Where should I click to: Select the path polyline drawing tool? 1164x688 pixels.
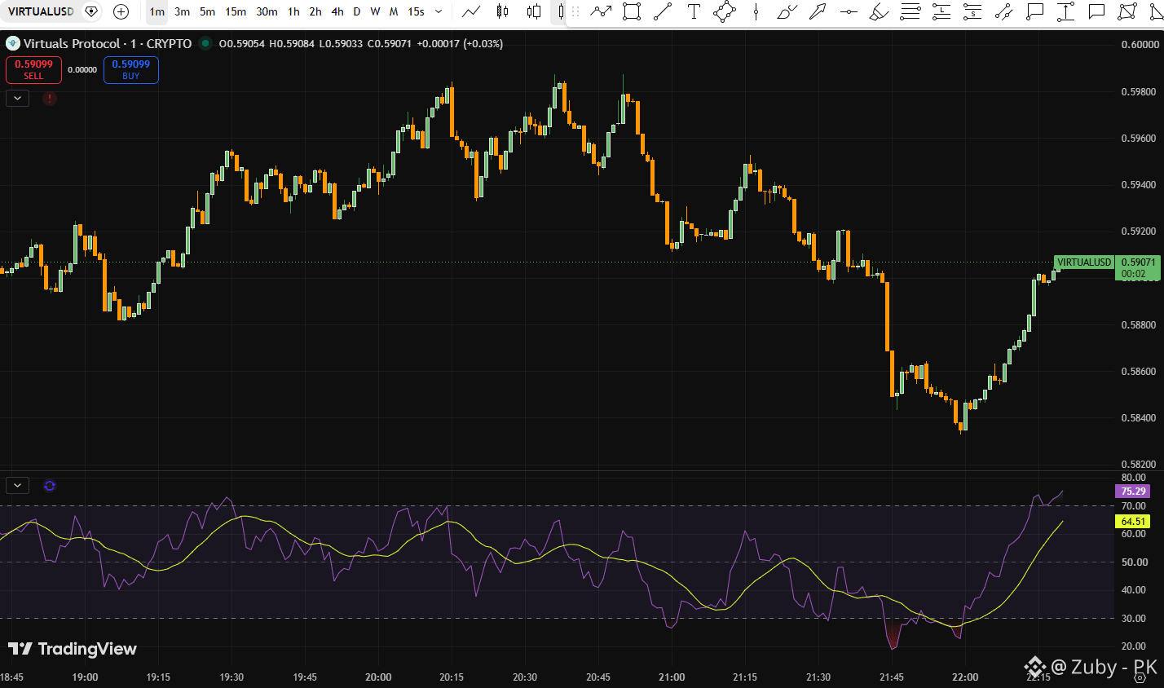click(601, 11)
